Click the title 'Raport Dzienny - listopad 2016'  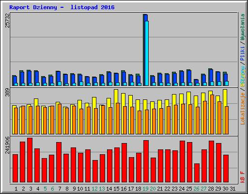click(62, 7)
